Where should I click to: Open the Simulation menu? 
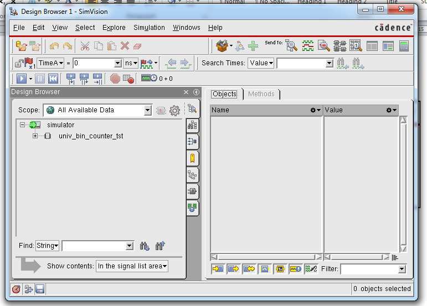(x=149, y=28)
